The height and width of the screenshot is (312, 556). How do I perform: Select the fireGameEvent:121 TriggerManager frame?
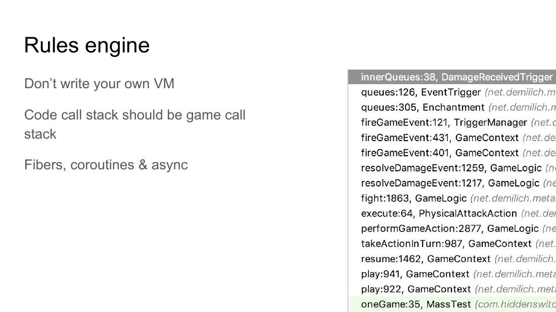[x=452, y=123]
